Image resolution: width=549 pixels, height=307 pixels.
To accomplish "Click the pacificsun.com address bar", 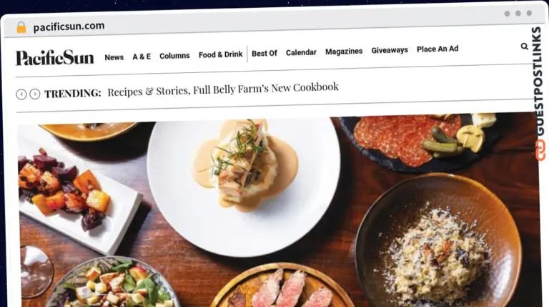I will click(x=69, y=26).
